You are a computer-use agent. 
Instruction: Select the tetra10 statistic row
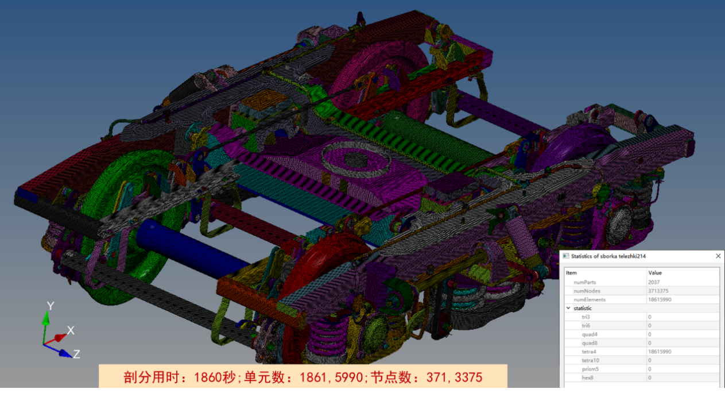(x=591, y=360)
